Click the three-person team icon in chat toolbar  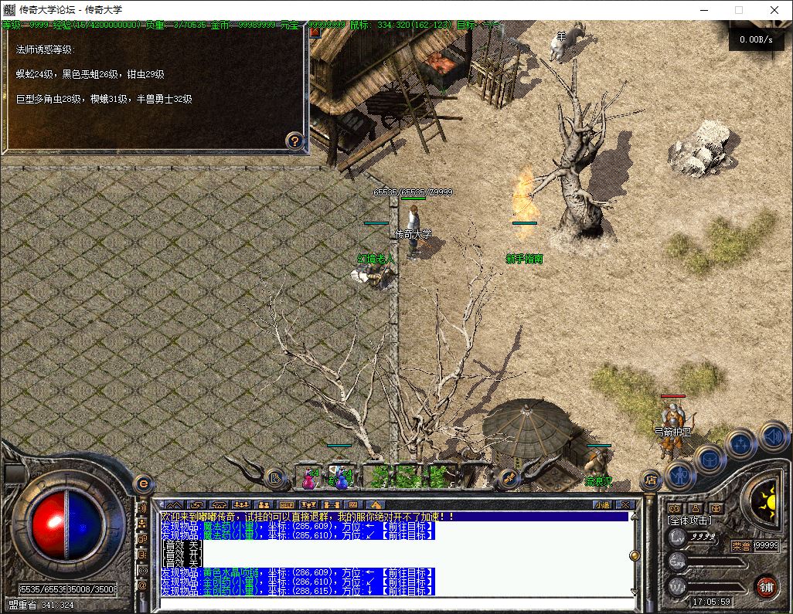point(241,505)
